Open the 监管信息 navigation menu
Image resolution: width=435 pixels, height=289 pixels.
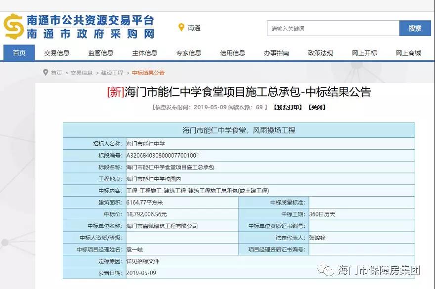coord(101,53)
